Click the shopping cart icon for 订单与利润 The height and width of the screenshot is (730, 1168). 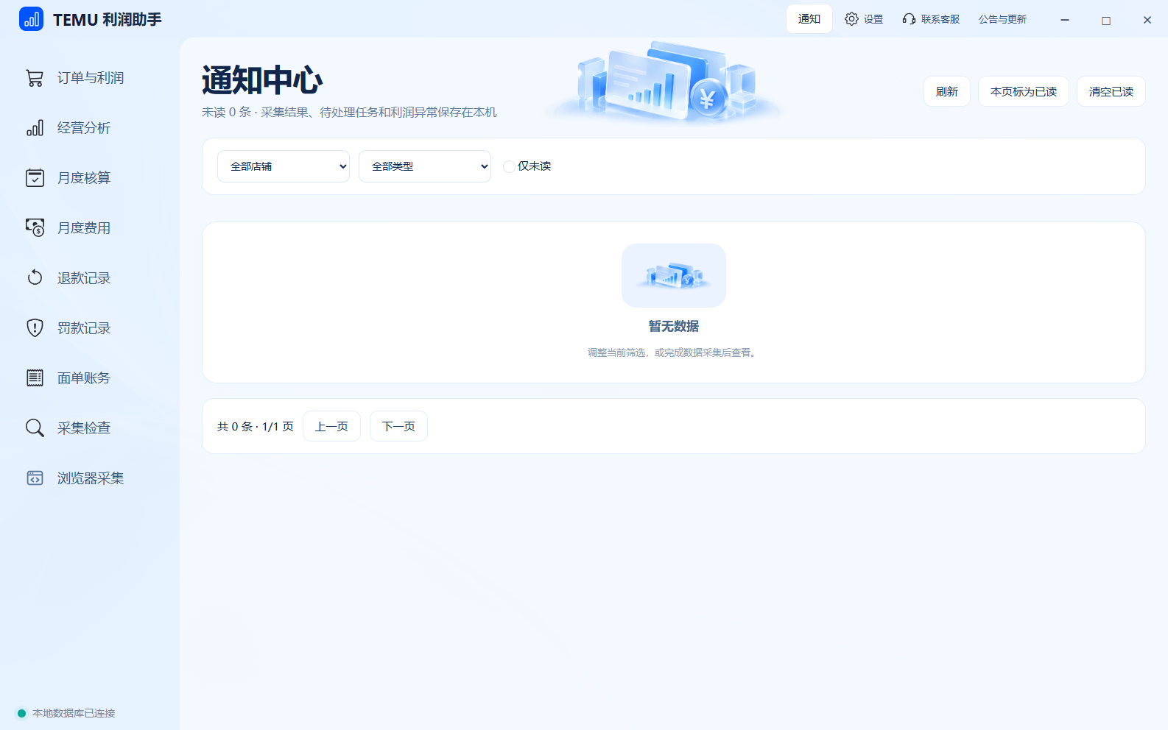[35, 78]
